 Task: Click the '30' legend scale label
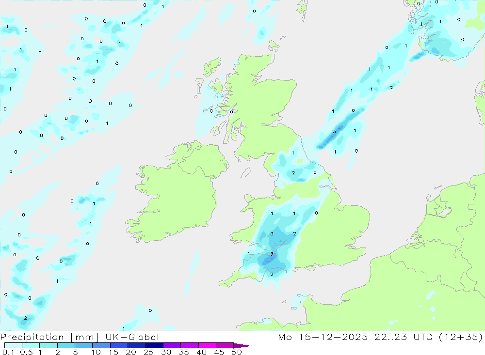pyautogui.click(x=166, y=352)
